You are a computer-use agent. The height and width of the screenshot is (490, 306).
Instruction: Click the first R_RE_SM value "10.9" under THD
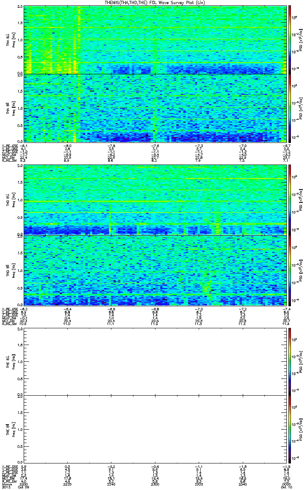coord(24,324)
